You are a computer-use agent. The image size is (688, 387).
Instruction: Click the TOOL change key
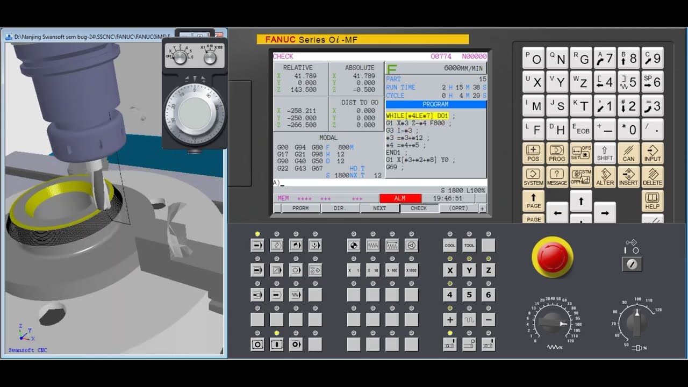click(469, 246)
